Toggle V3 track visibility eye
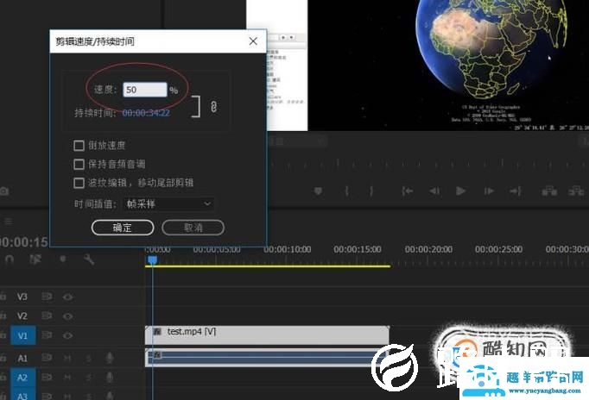 coord(67,297)
